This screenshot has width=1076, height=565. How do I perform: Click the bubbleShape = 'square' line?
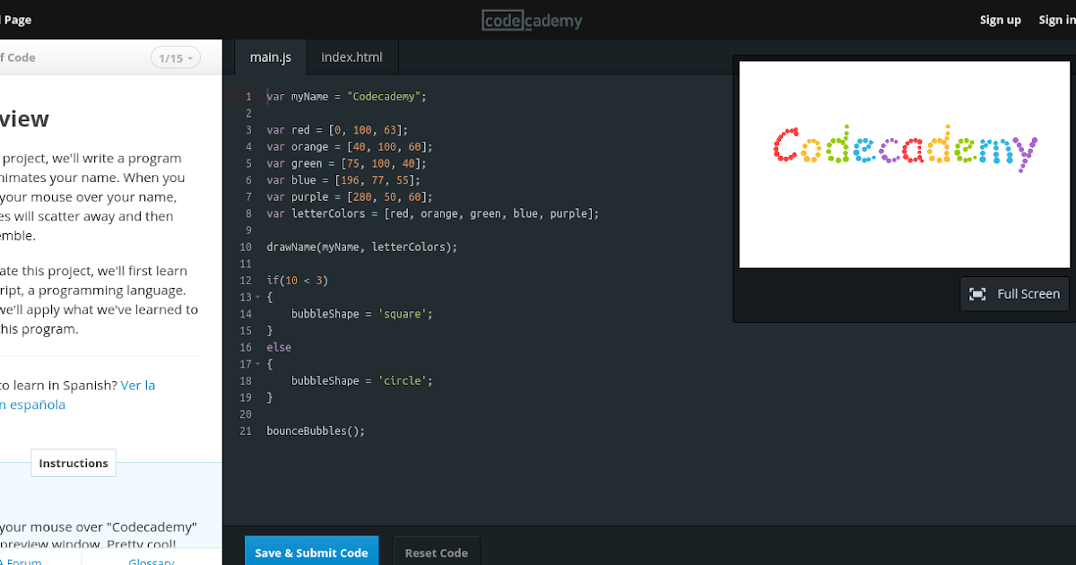362,314
